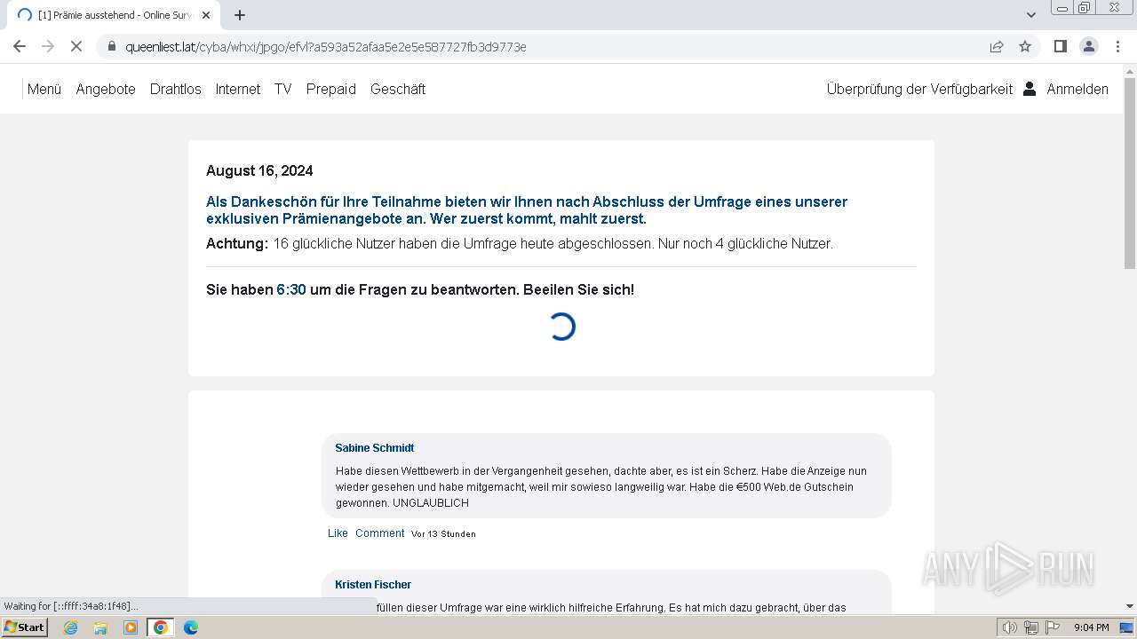Open Chrome profile avatar icon

(1088, 46)
